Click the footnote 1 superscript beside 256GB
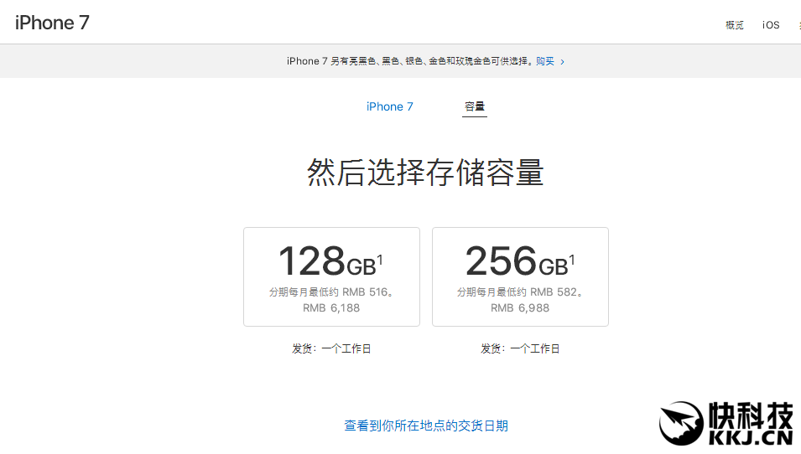The width and height of the screenshot is (801, 454). [572, 261]
